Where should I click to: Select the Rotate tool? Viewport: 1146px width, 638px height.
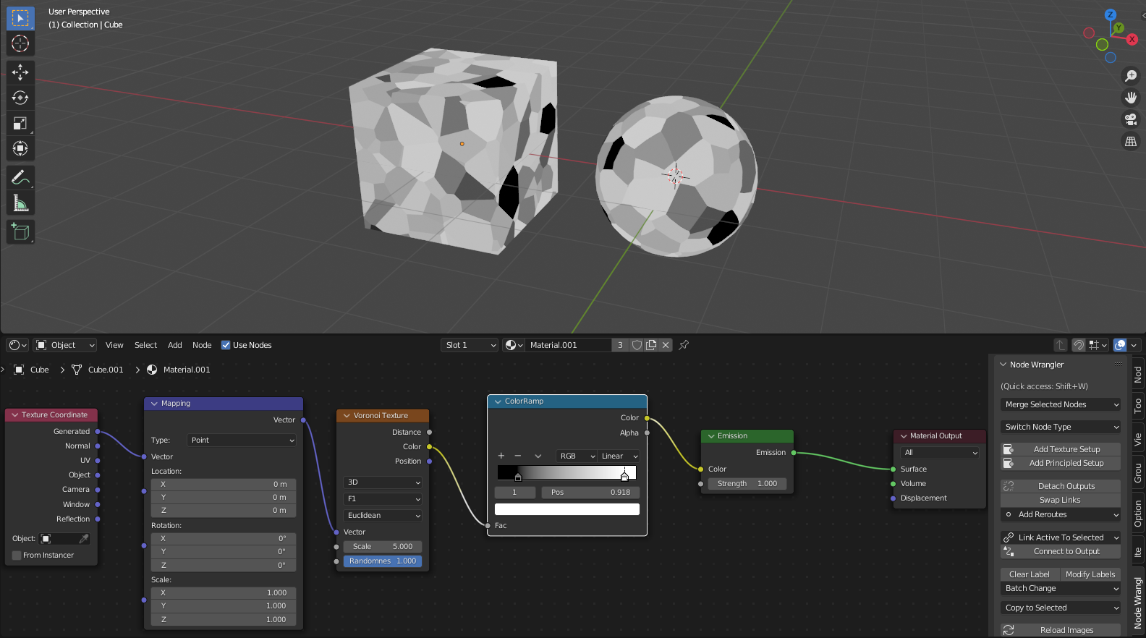[20, 98]
